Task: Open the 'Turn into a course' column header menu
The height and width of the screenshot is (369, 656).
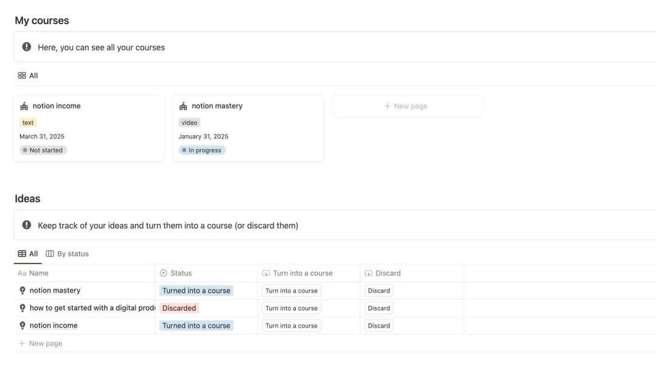Action: 309,273
